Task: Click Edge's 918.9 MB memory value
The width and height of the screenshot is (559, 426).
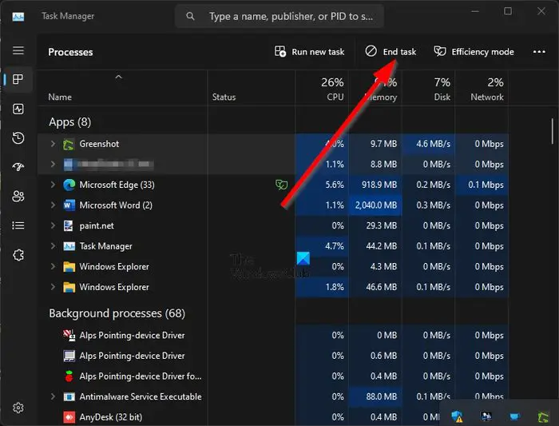Action: point(379,185)
